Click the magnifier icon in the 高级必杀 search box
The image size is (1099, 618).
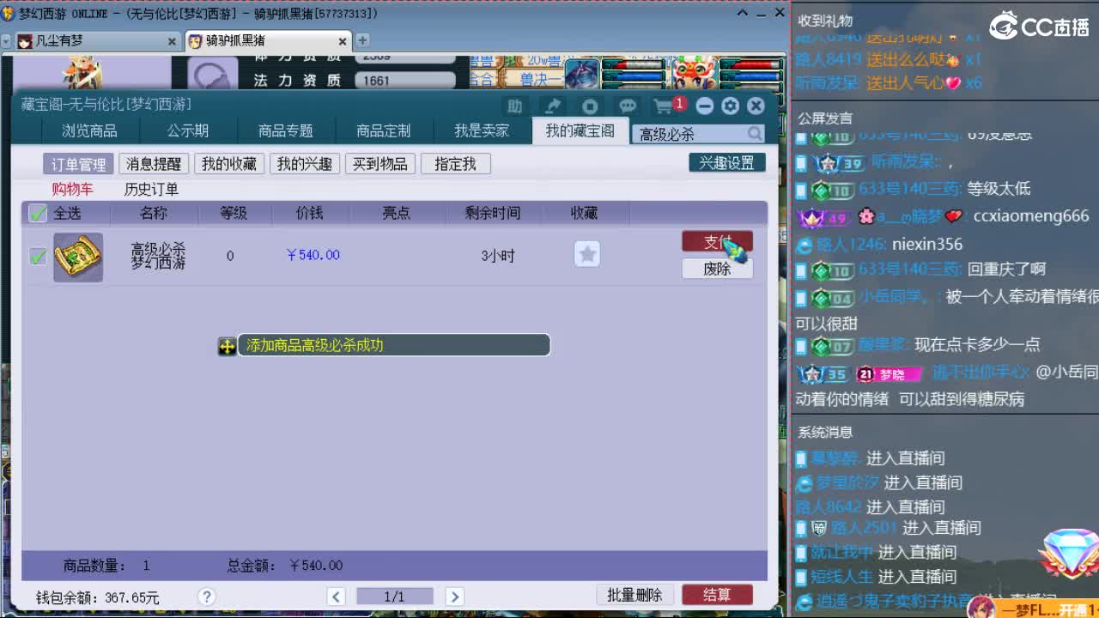coord(755,134)
